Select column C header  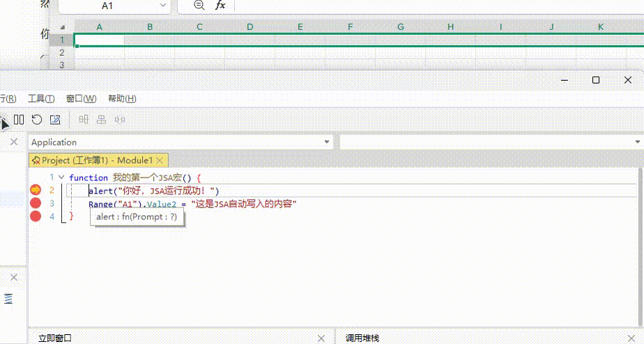tap(199, 26)
